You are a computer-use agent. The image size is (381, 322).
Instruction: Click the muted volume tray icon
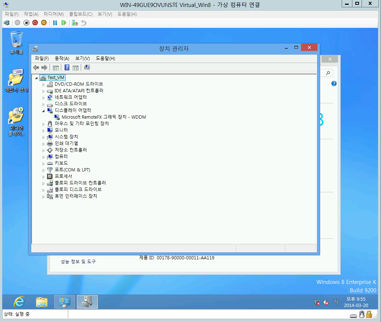(x=326, y=302)
